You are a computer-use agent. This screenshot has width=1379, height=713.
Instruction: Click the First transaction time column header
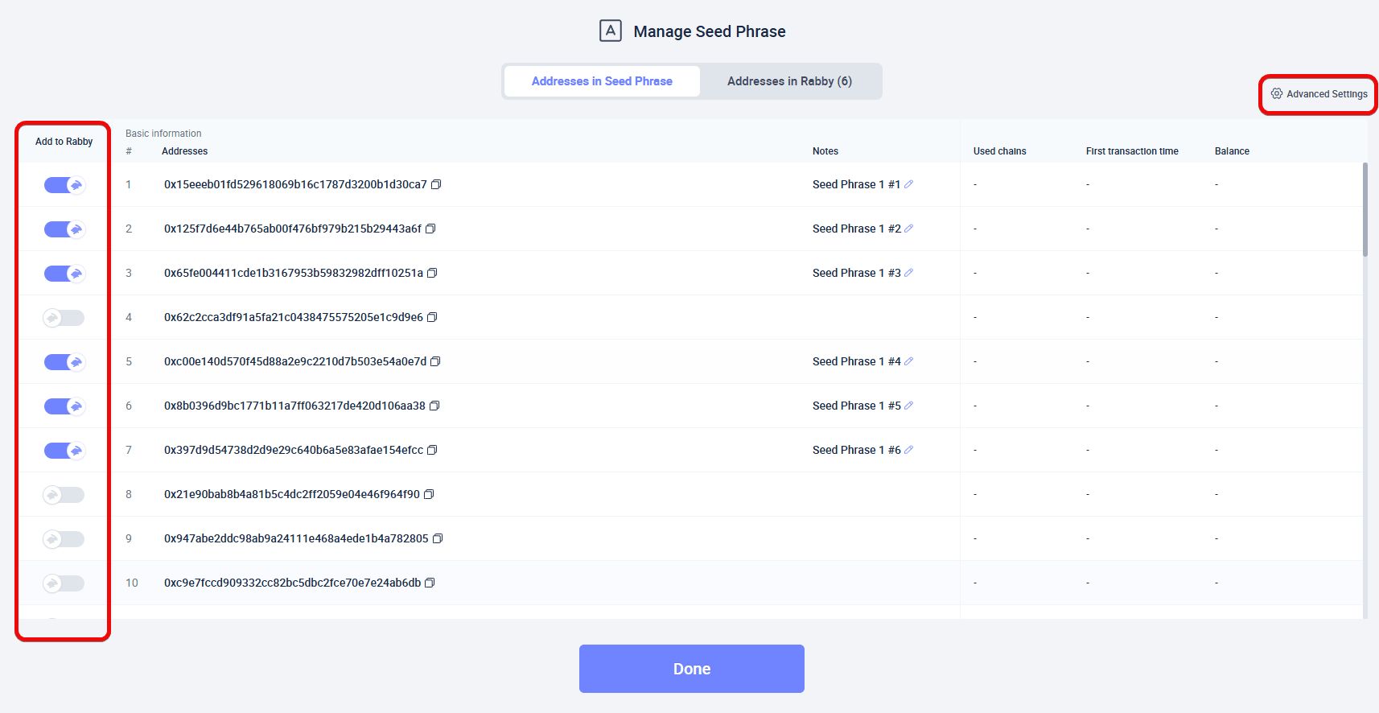click(x=1132, y=151)
